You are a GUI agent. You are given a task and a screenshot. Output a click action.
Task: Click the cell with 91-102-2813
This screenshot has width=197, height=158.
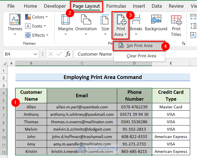pos(135,129)
